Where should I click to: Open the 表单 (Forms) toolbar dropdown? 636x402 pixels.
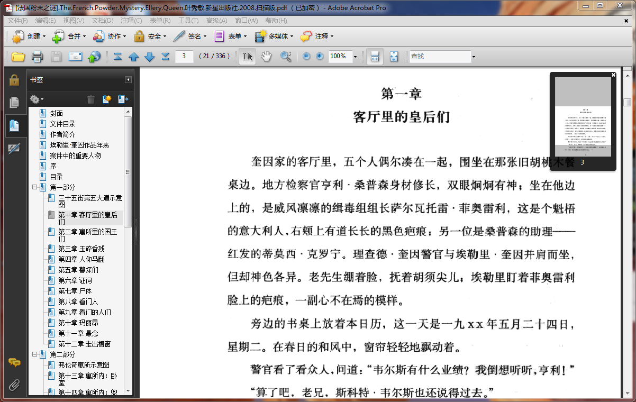click(231, 36)
